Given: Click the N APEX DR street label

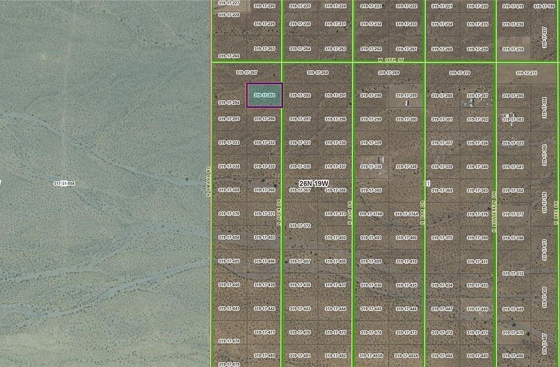Looking at the screenshot, I should coord(279,212).
